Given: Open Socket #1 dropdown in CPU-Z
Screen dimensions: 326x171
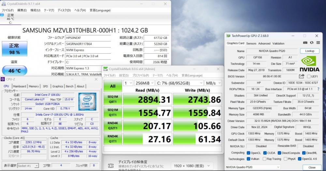Looking at the screenshot, I should coord(28,166).
